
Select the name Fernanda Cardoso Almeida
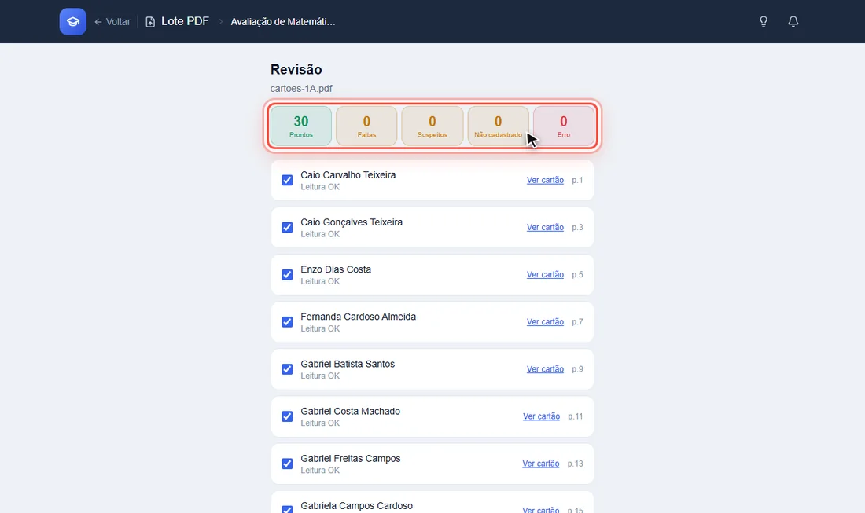click(358, 317)
